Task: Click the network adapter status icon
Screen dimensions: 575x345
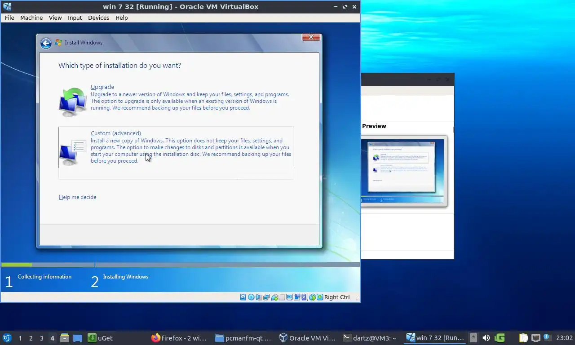Action: tap(266, 297)
